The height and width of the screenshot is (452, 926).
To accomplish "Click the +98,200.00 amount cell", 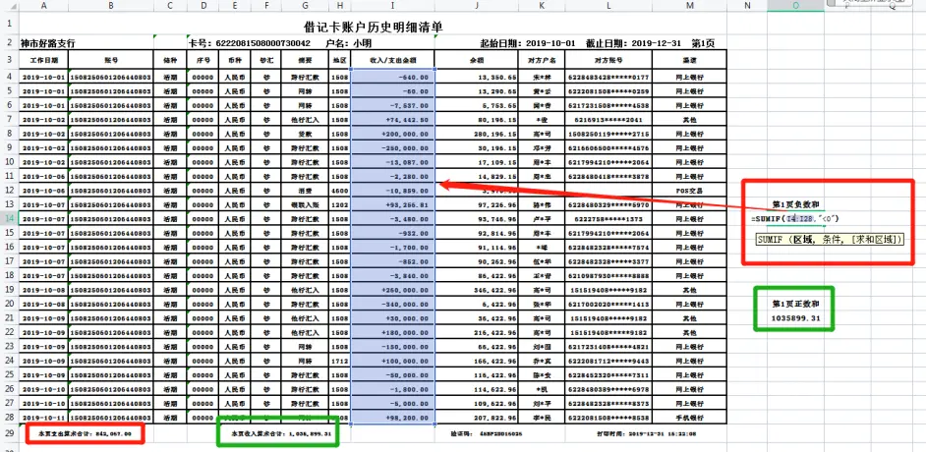I will [x=392, y=418].
